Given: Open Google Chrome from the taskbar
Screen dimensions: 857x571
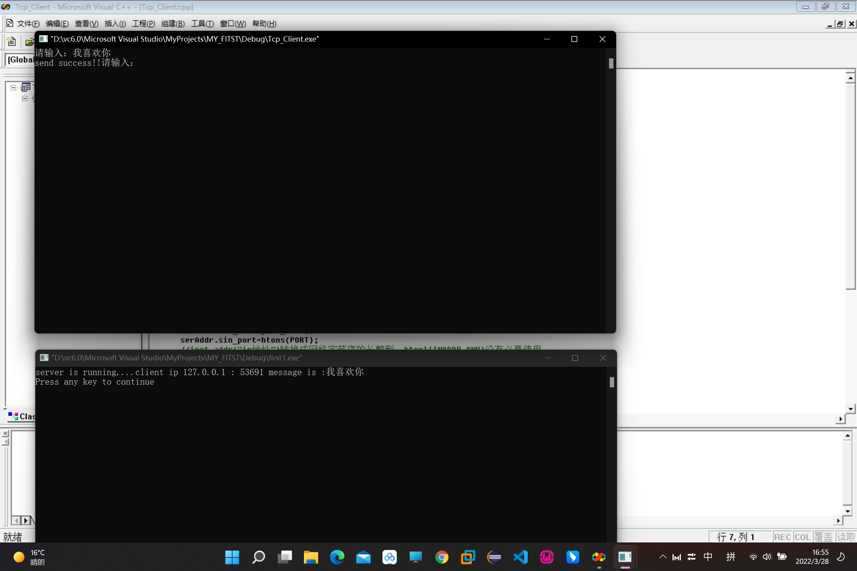Looking at the screenshot, I should [442, 557].
